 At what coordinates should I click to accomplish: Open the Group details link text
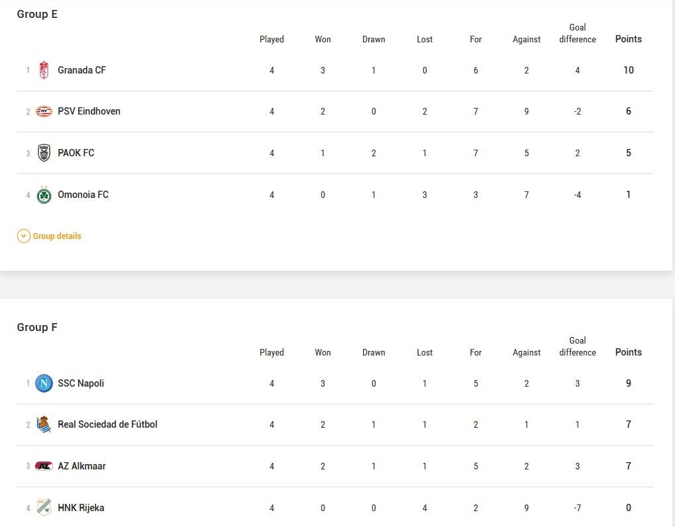[57, 236]
